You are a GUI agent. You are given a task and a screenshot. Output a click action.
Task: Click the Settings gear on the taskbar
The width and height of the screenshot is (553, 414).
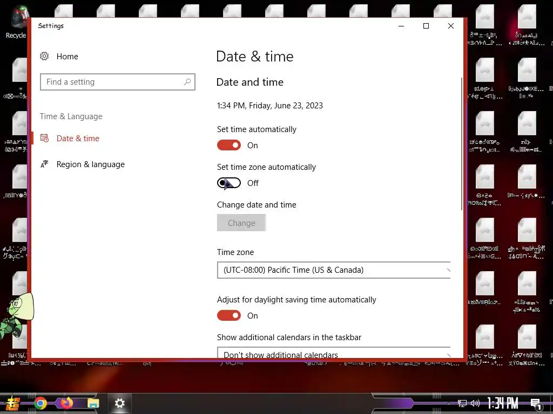119,403
